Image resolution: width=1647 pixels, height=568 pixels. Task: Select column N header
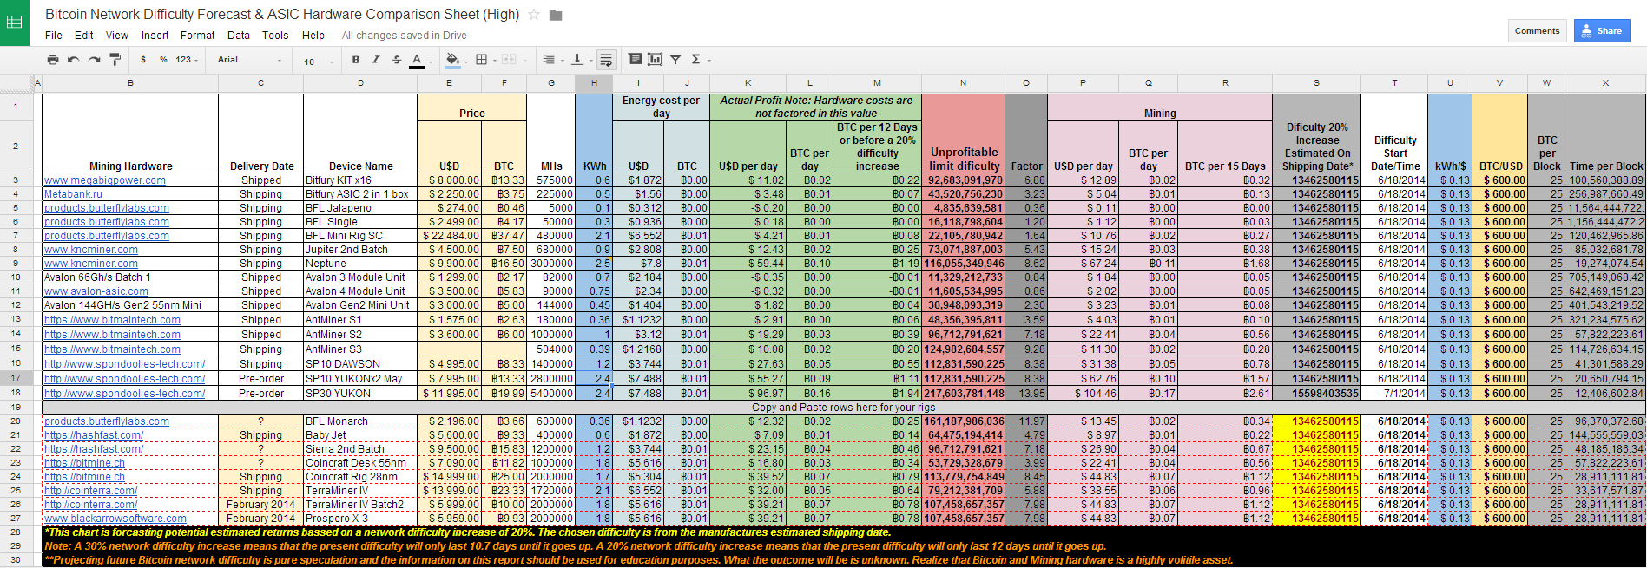pyautogui.click(x=963, y=83)
